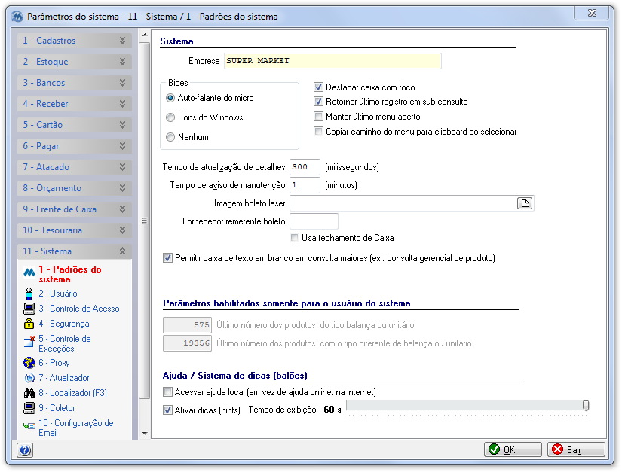The image size is (622, 472).
Task: Click the Coletor computer icon
Action: [x=29, y=408]
